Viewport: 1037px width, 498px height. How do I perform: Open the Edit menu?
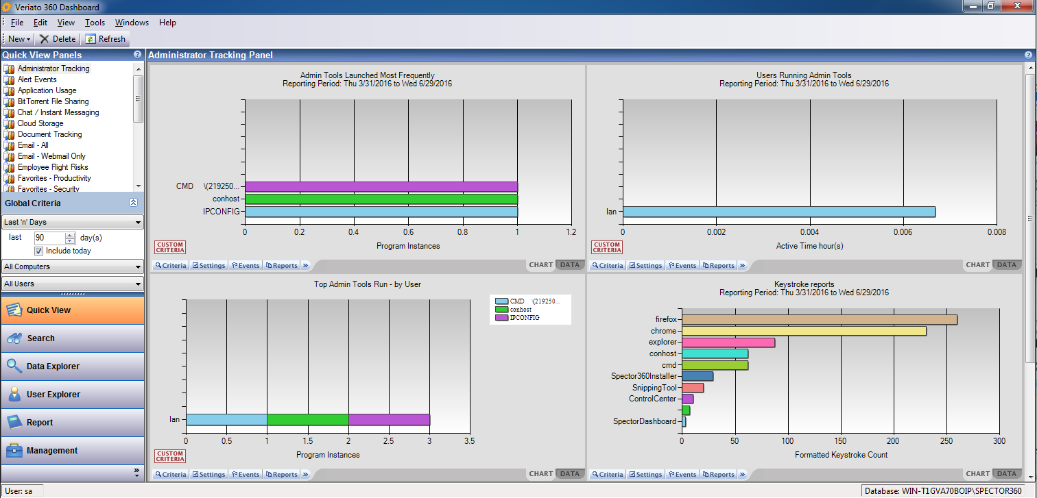point(40,23)
